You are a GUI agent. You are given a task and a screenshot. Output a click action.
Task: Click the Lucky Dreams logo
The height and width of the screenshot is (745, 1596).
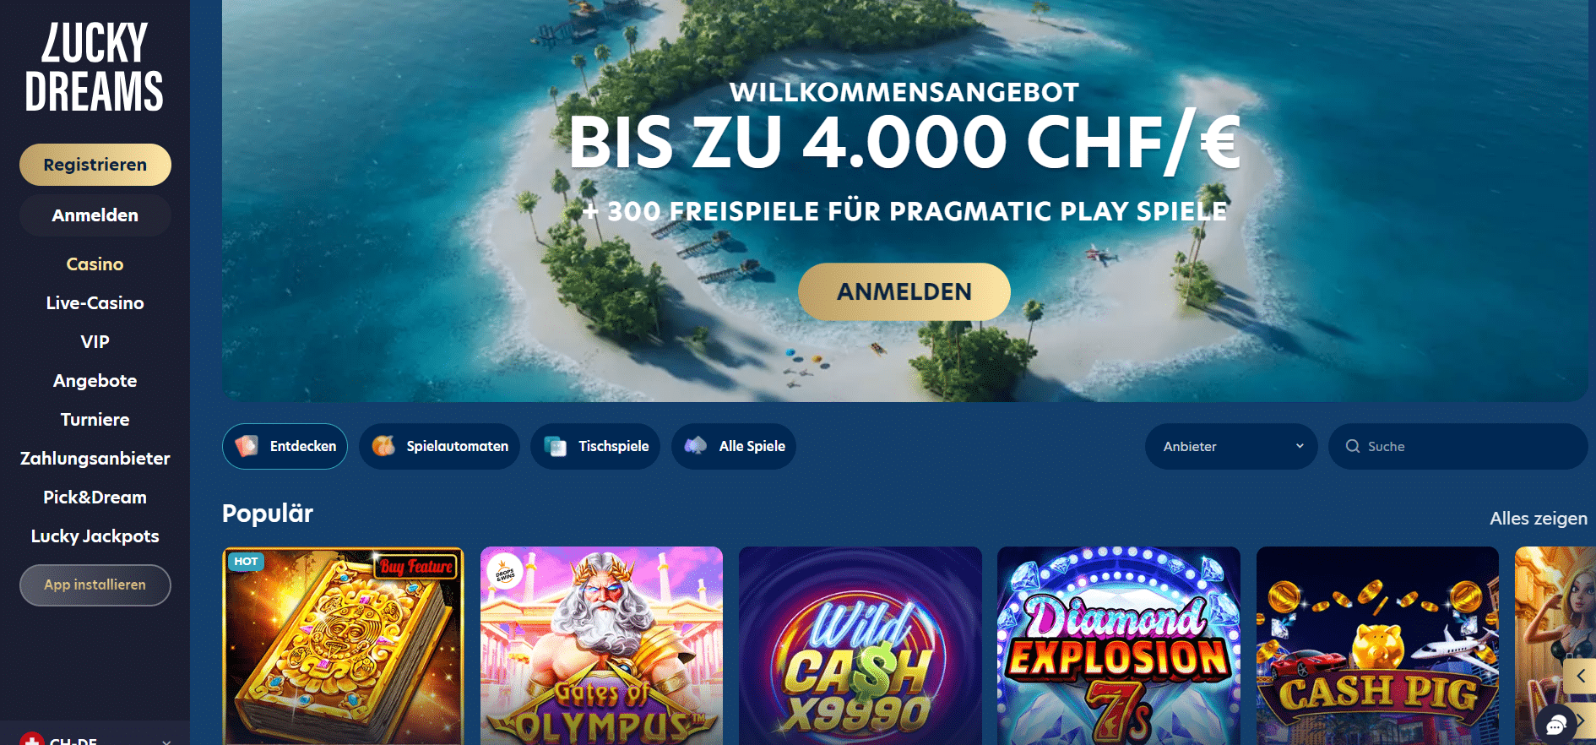pyautogui.click(x=95, y=67)
